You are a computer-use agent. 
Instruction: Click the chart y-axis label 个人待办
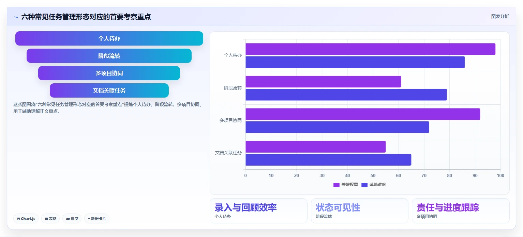coord(233,55)
